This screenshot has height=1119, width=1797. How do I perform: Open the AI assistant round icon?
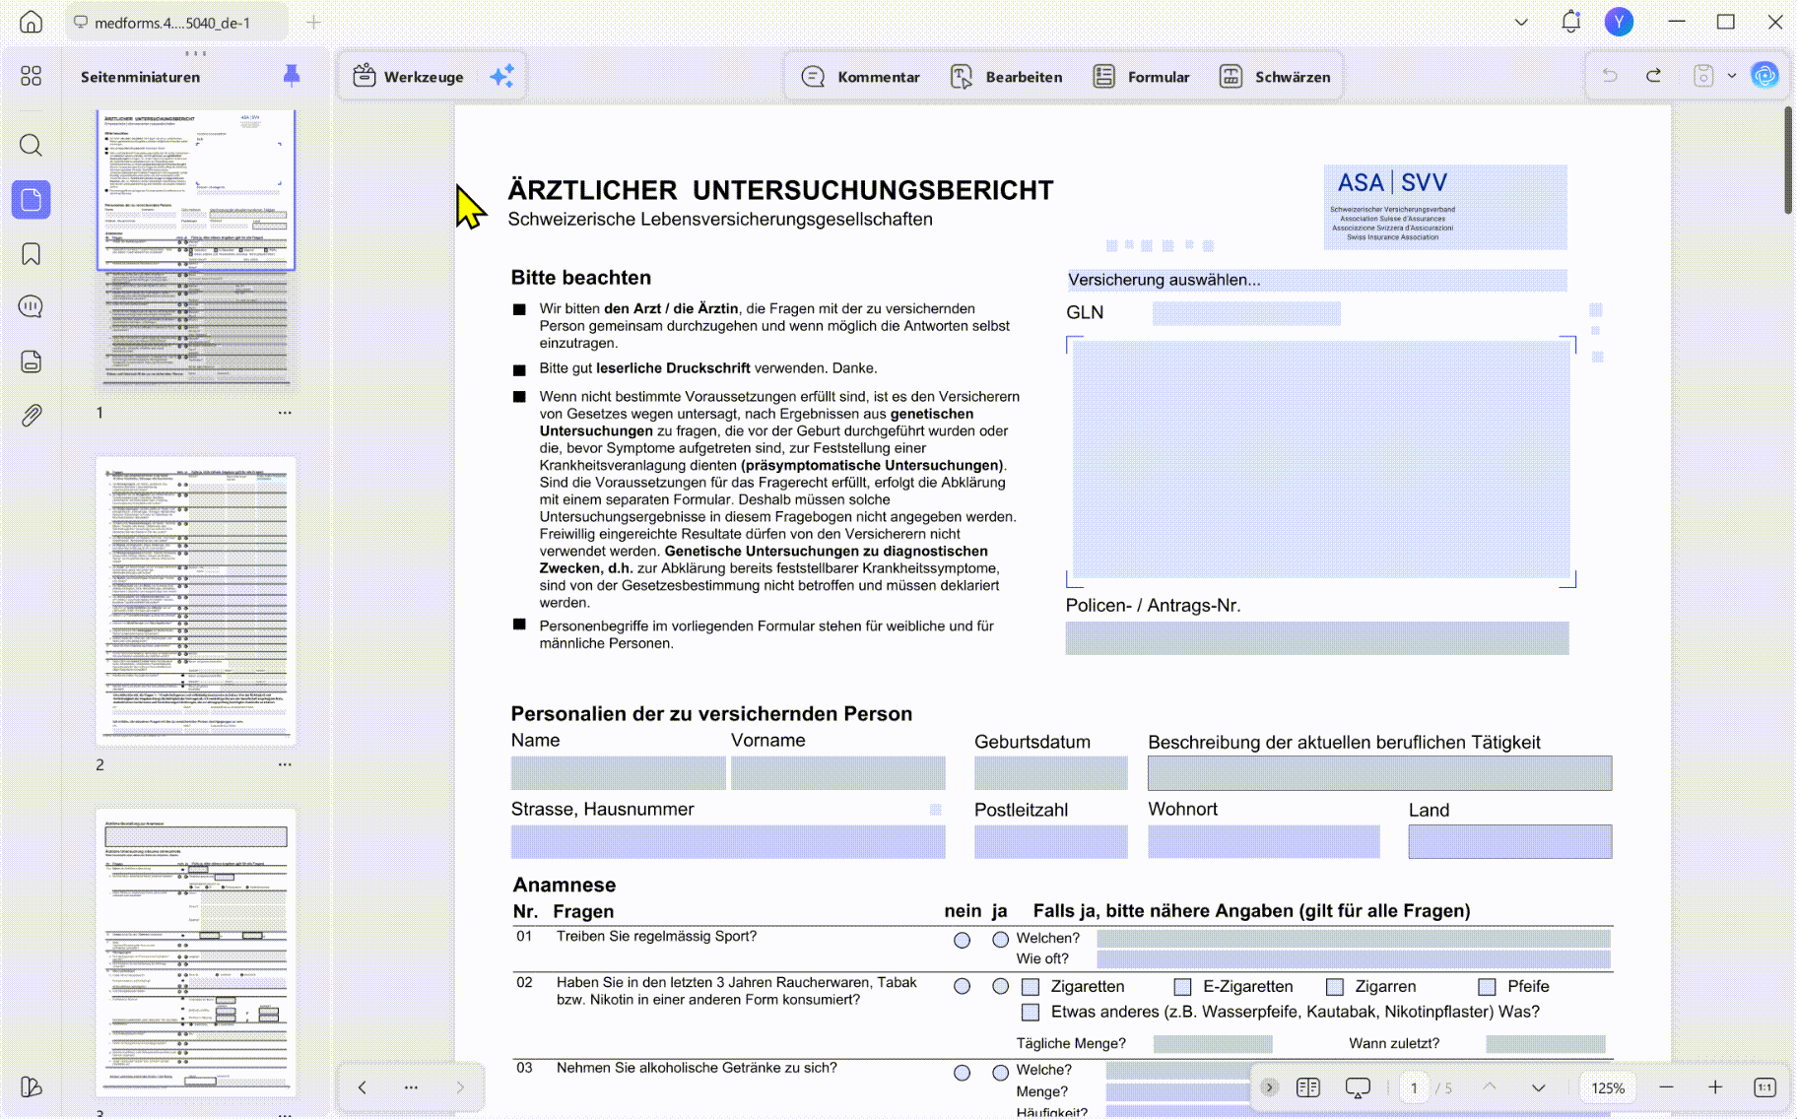click(1764, 75)
